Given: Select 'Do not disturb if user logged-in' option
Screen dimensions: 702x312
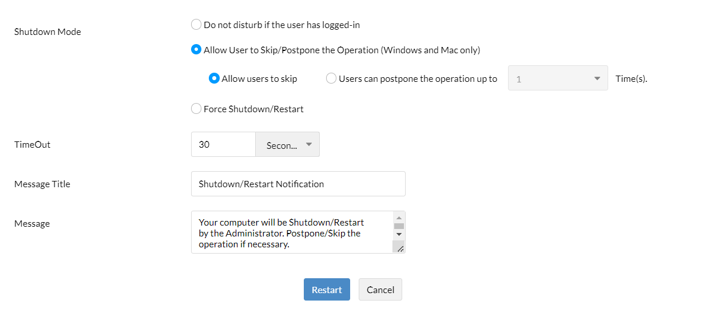Looking at the screenshot, I should click(196, 25).
